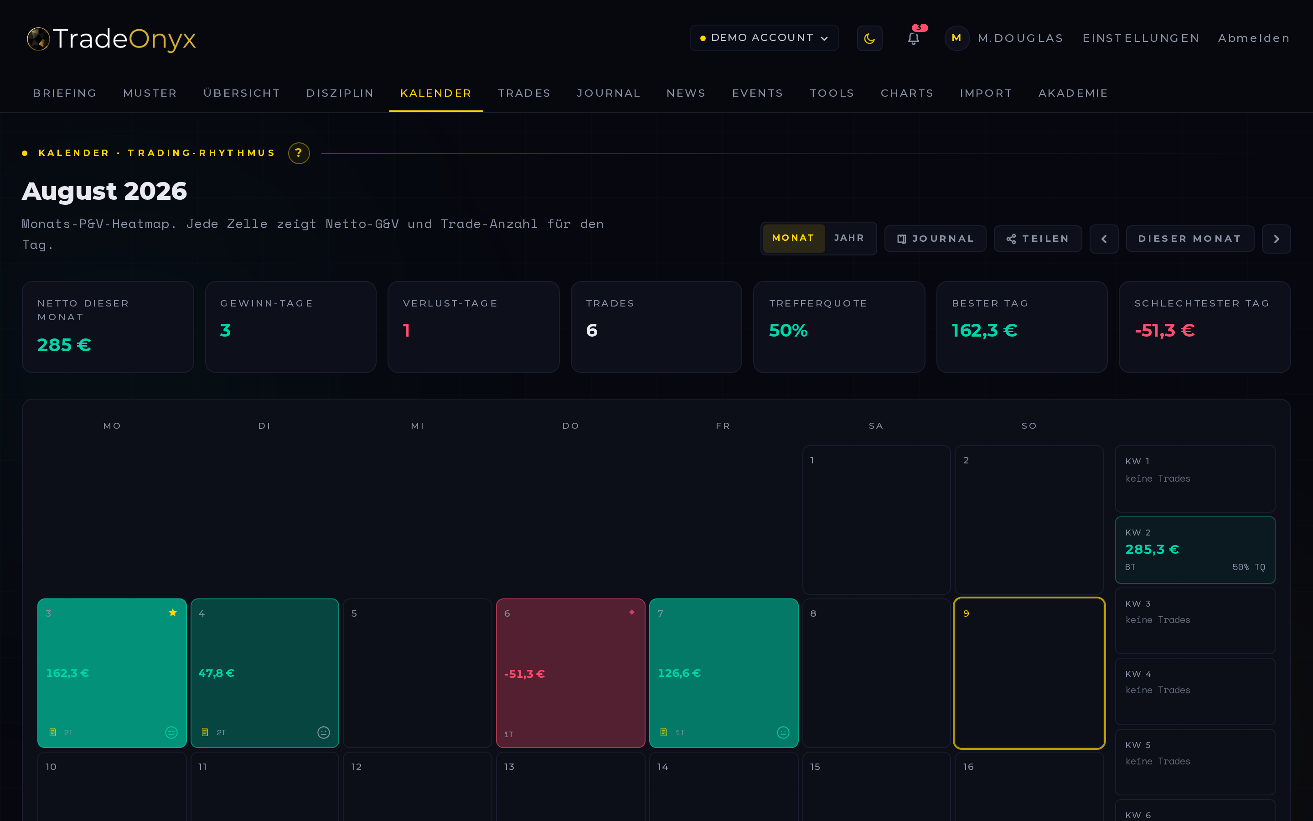Open the KW 5 weekly summary card
Screen dimensions: 1313x821
pos(1195,762)
